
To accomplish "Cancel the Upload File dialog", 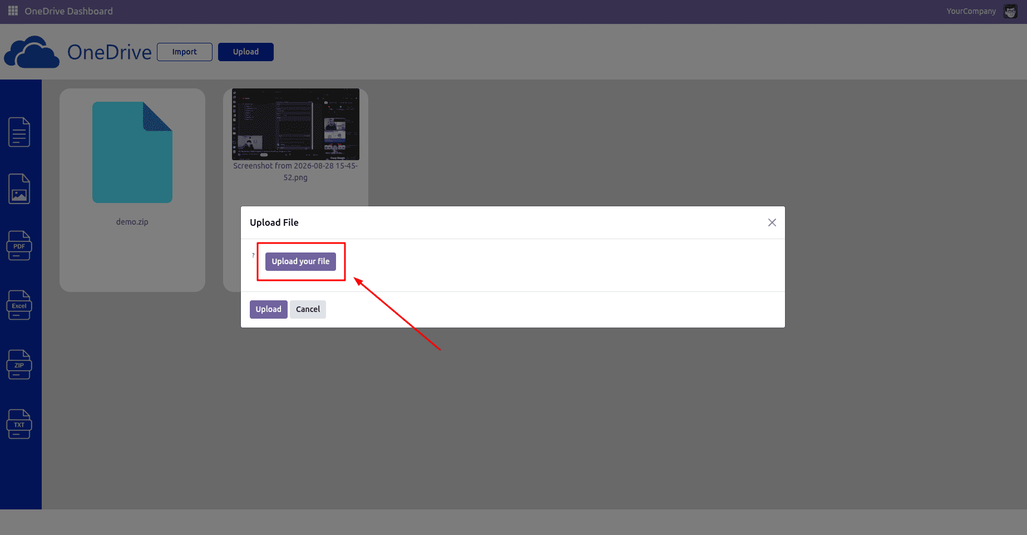I will [308, 309].
